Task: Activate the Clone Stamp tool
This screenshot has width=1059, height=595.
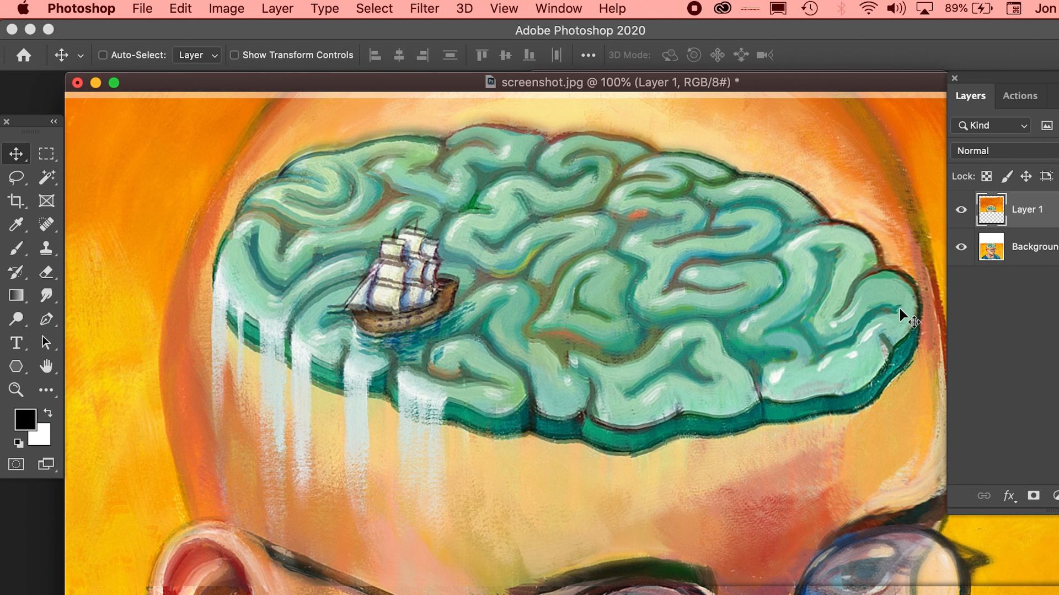Action: [x=47, y=248]
